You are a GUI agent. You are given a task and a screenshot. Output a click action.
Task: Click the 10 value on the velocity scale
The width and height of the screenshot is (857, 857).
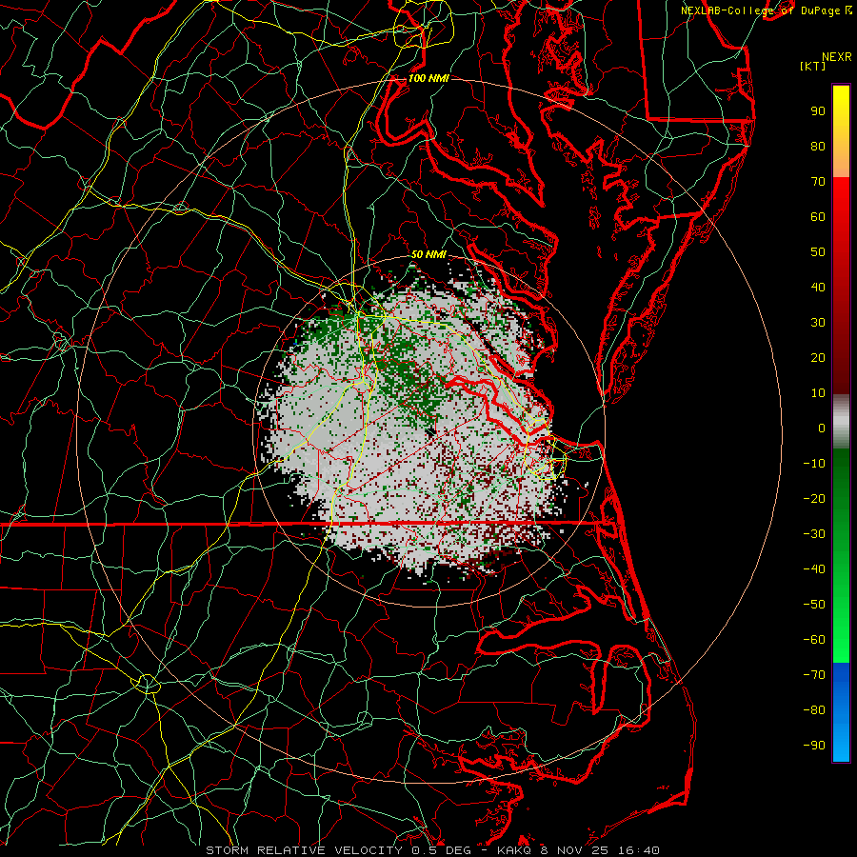(x=818, y=393)
